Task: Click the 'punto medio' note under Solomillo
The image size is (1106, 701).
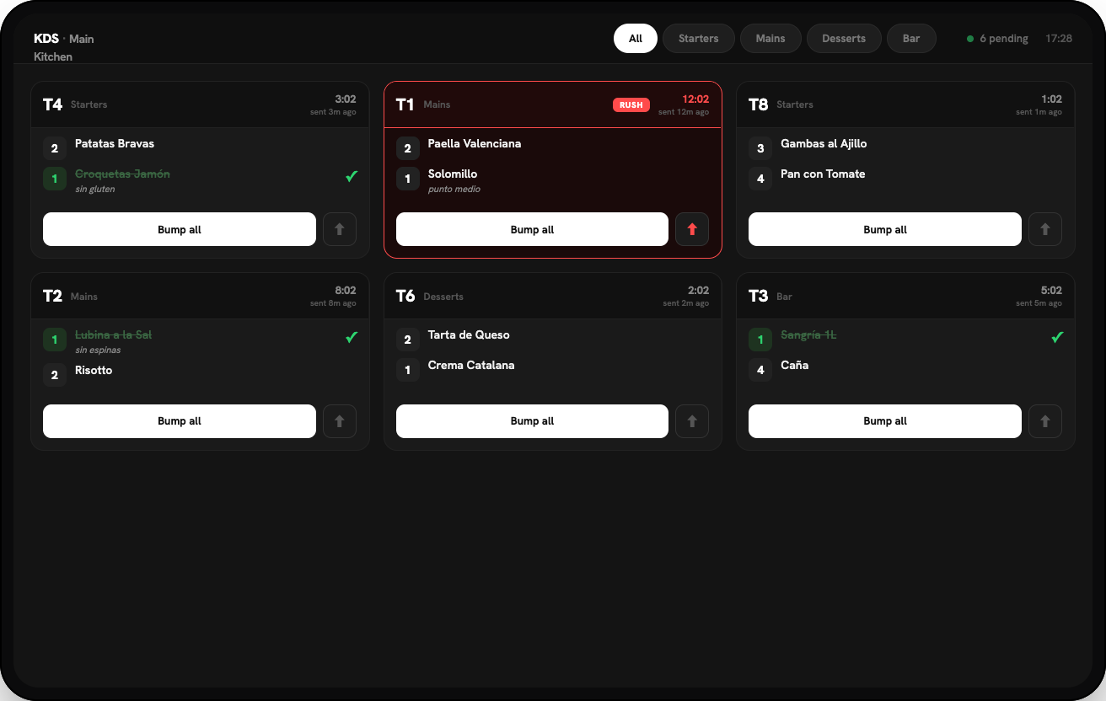Action: tap(454, 190)
